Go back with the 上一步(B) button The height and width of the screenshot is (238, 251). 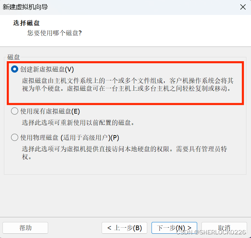[x=124, y=228]
